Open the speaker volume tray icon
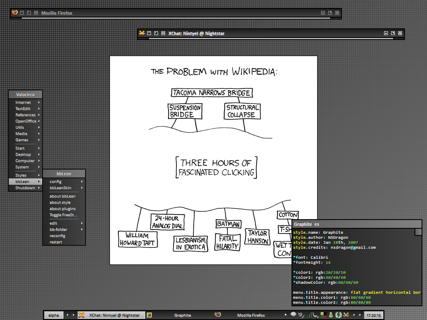This screenshot has width=427, height=320. [x=301, y=315]
